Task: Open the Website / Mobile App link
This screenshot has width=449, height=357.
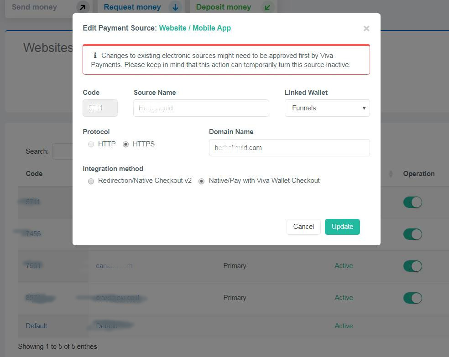Action: [x=195, y=28]
